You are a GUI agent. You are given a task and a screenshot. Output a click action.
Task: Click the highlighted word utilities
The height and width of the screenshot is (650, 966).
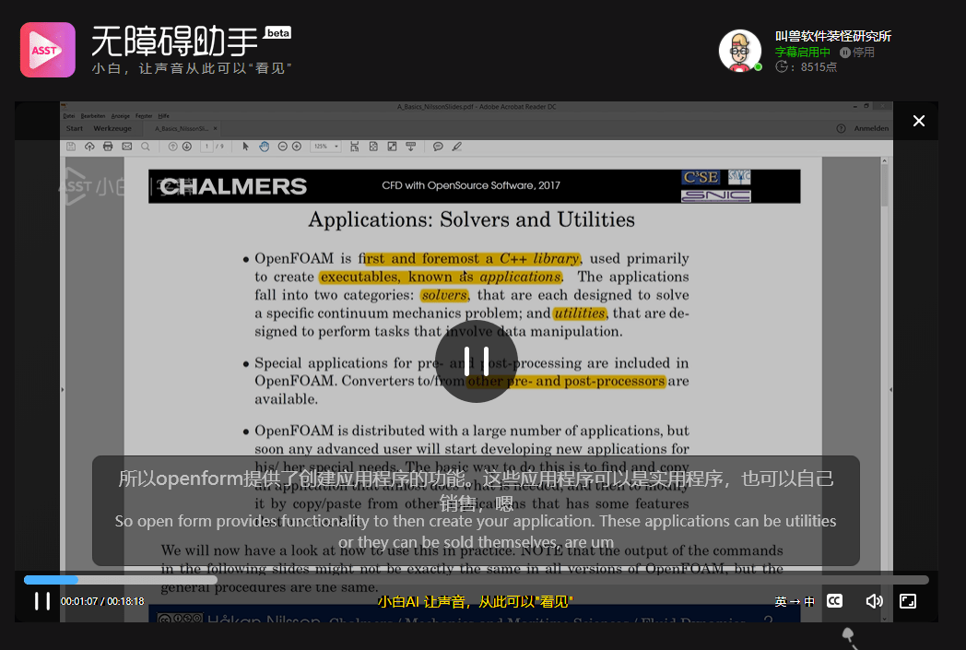[x=579, y=313]
